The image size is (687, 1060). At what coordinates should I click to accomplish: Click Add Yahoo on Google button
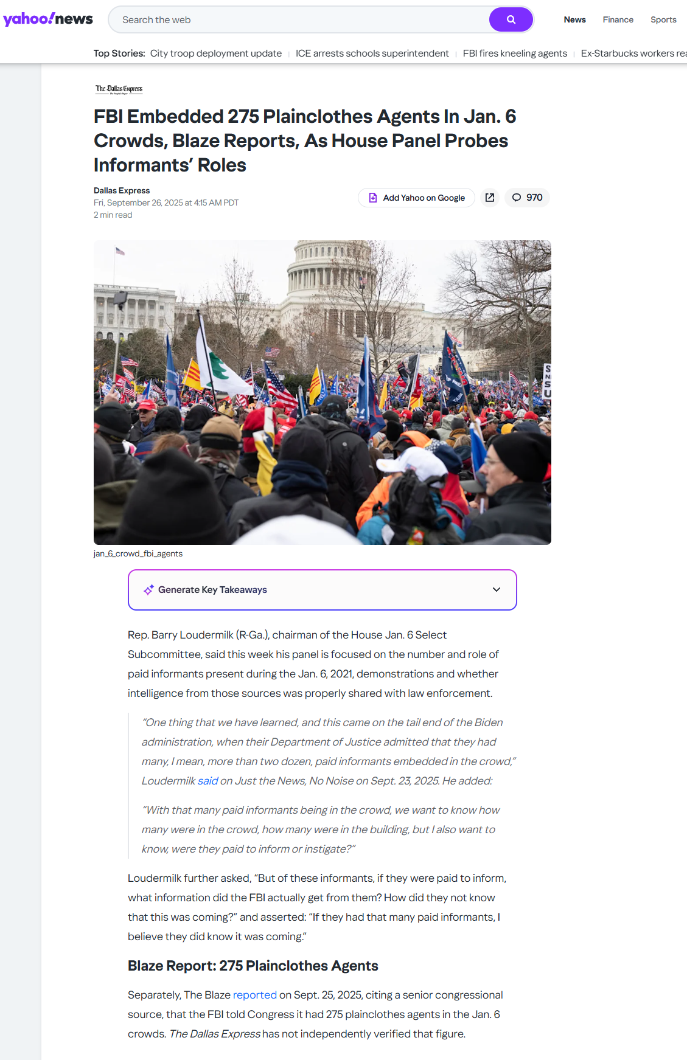(416, 198)
